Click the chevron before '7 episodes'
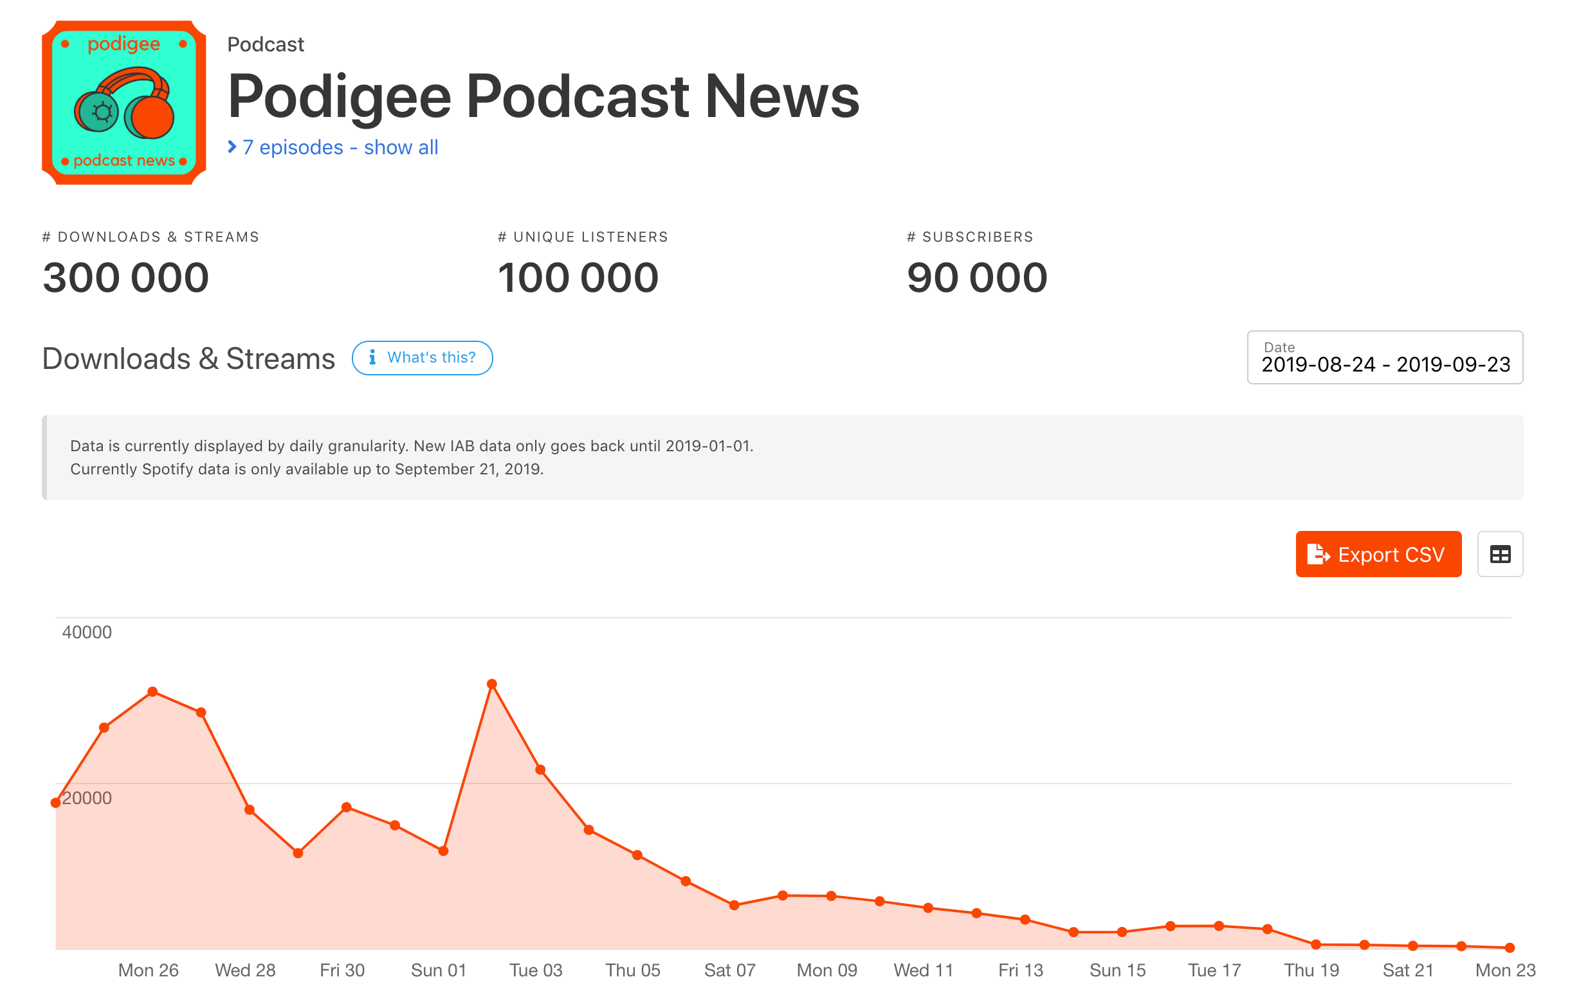Image resolution: width=1570 pixels, height=1004 pixels. click(x=232, y=147)
